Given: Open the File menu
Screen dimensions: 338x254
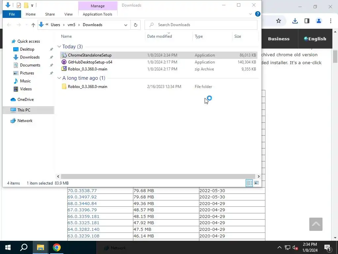Looking at the screenshot, I should point(12,14).
